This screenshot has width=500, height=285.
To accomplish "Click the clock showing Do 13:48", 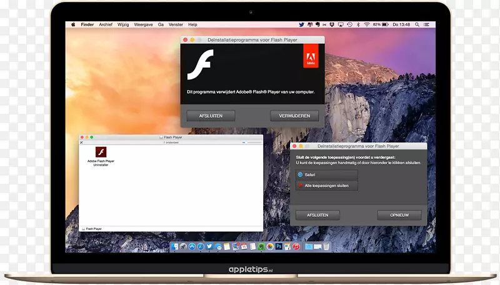I will tap(401, 24).
